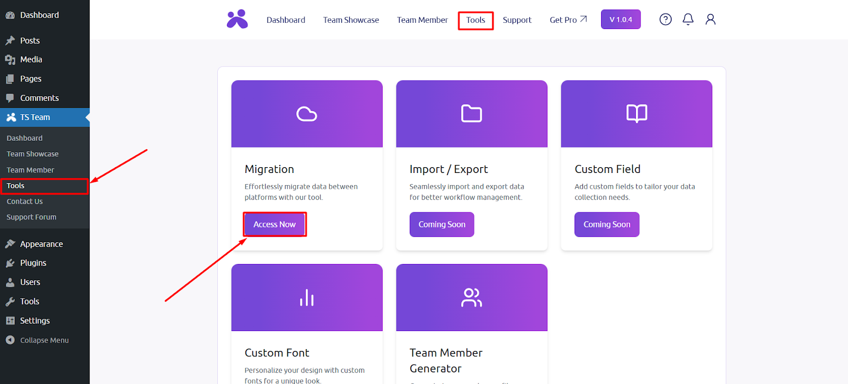Image resolution: width=848 pixels, height=384 pixels.
Task: Click the TS Team logo icon
Action: (x=237, y=20)
